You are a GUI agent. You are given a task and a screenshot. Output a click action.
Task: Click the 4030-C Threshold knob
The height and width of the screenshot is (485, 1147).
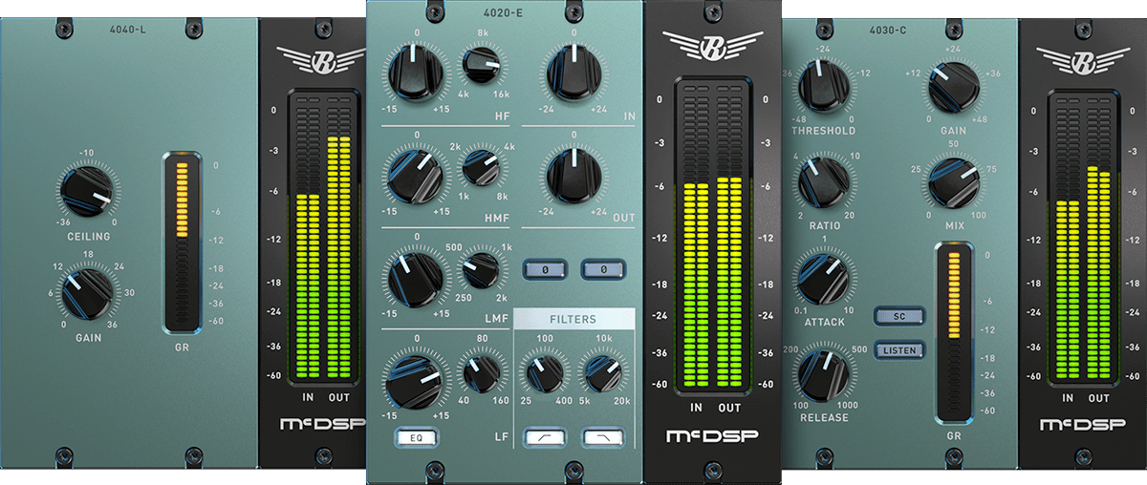tap(823, 86)
